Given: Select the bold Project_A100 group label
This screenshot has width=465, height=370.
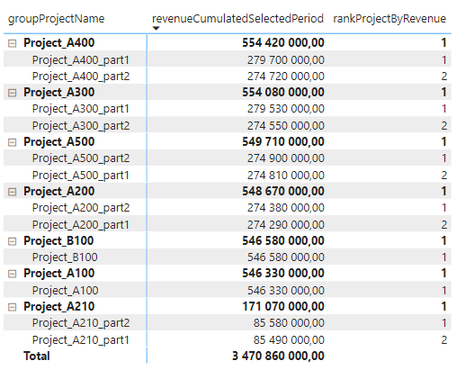Looking at the screenshot, I should click(x=59, y=274).
